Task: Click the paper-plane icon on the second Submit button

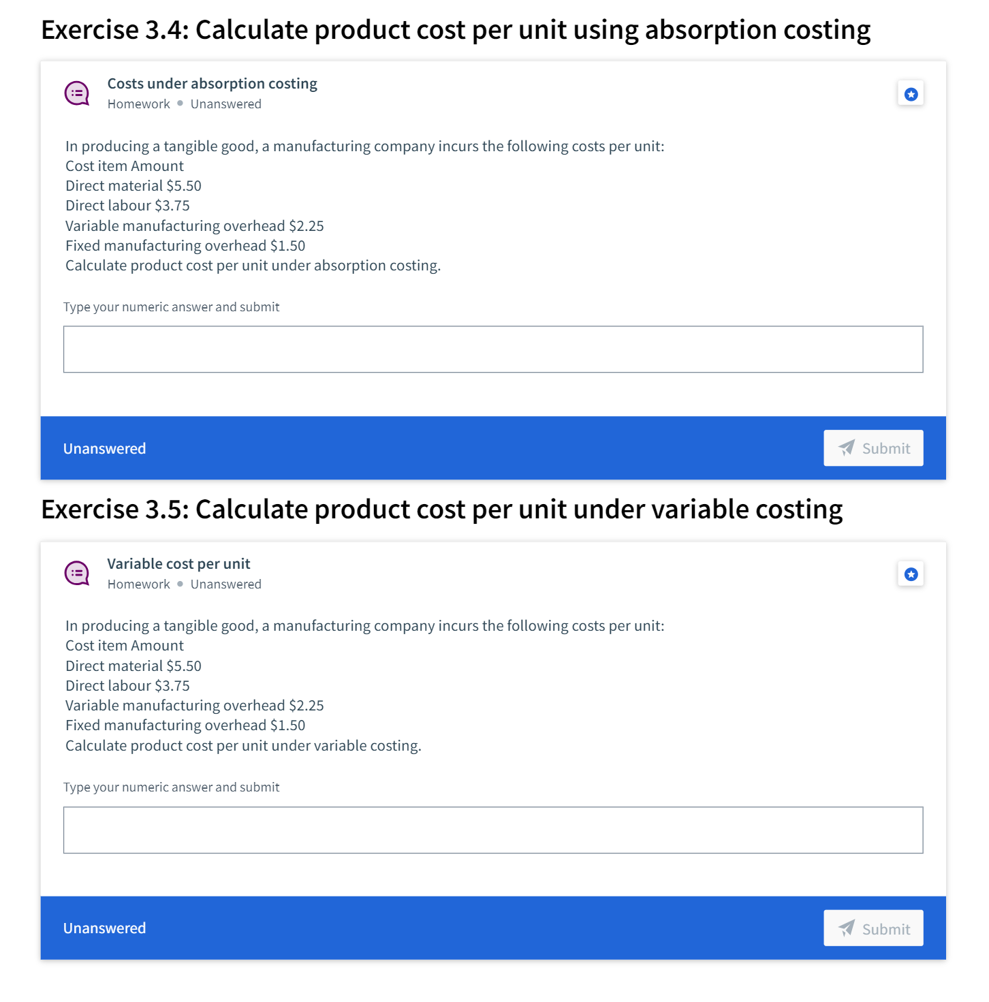Action: pyautogui.click(x=846, y=928)
